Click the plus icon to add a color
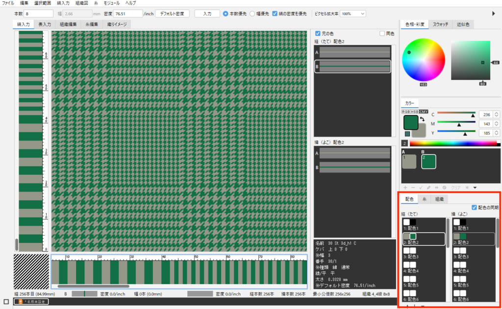 [405, 188]
